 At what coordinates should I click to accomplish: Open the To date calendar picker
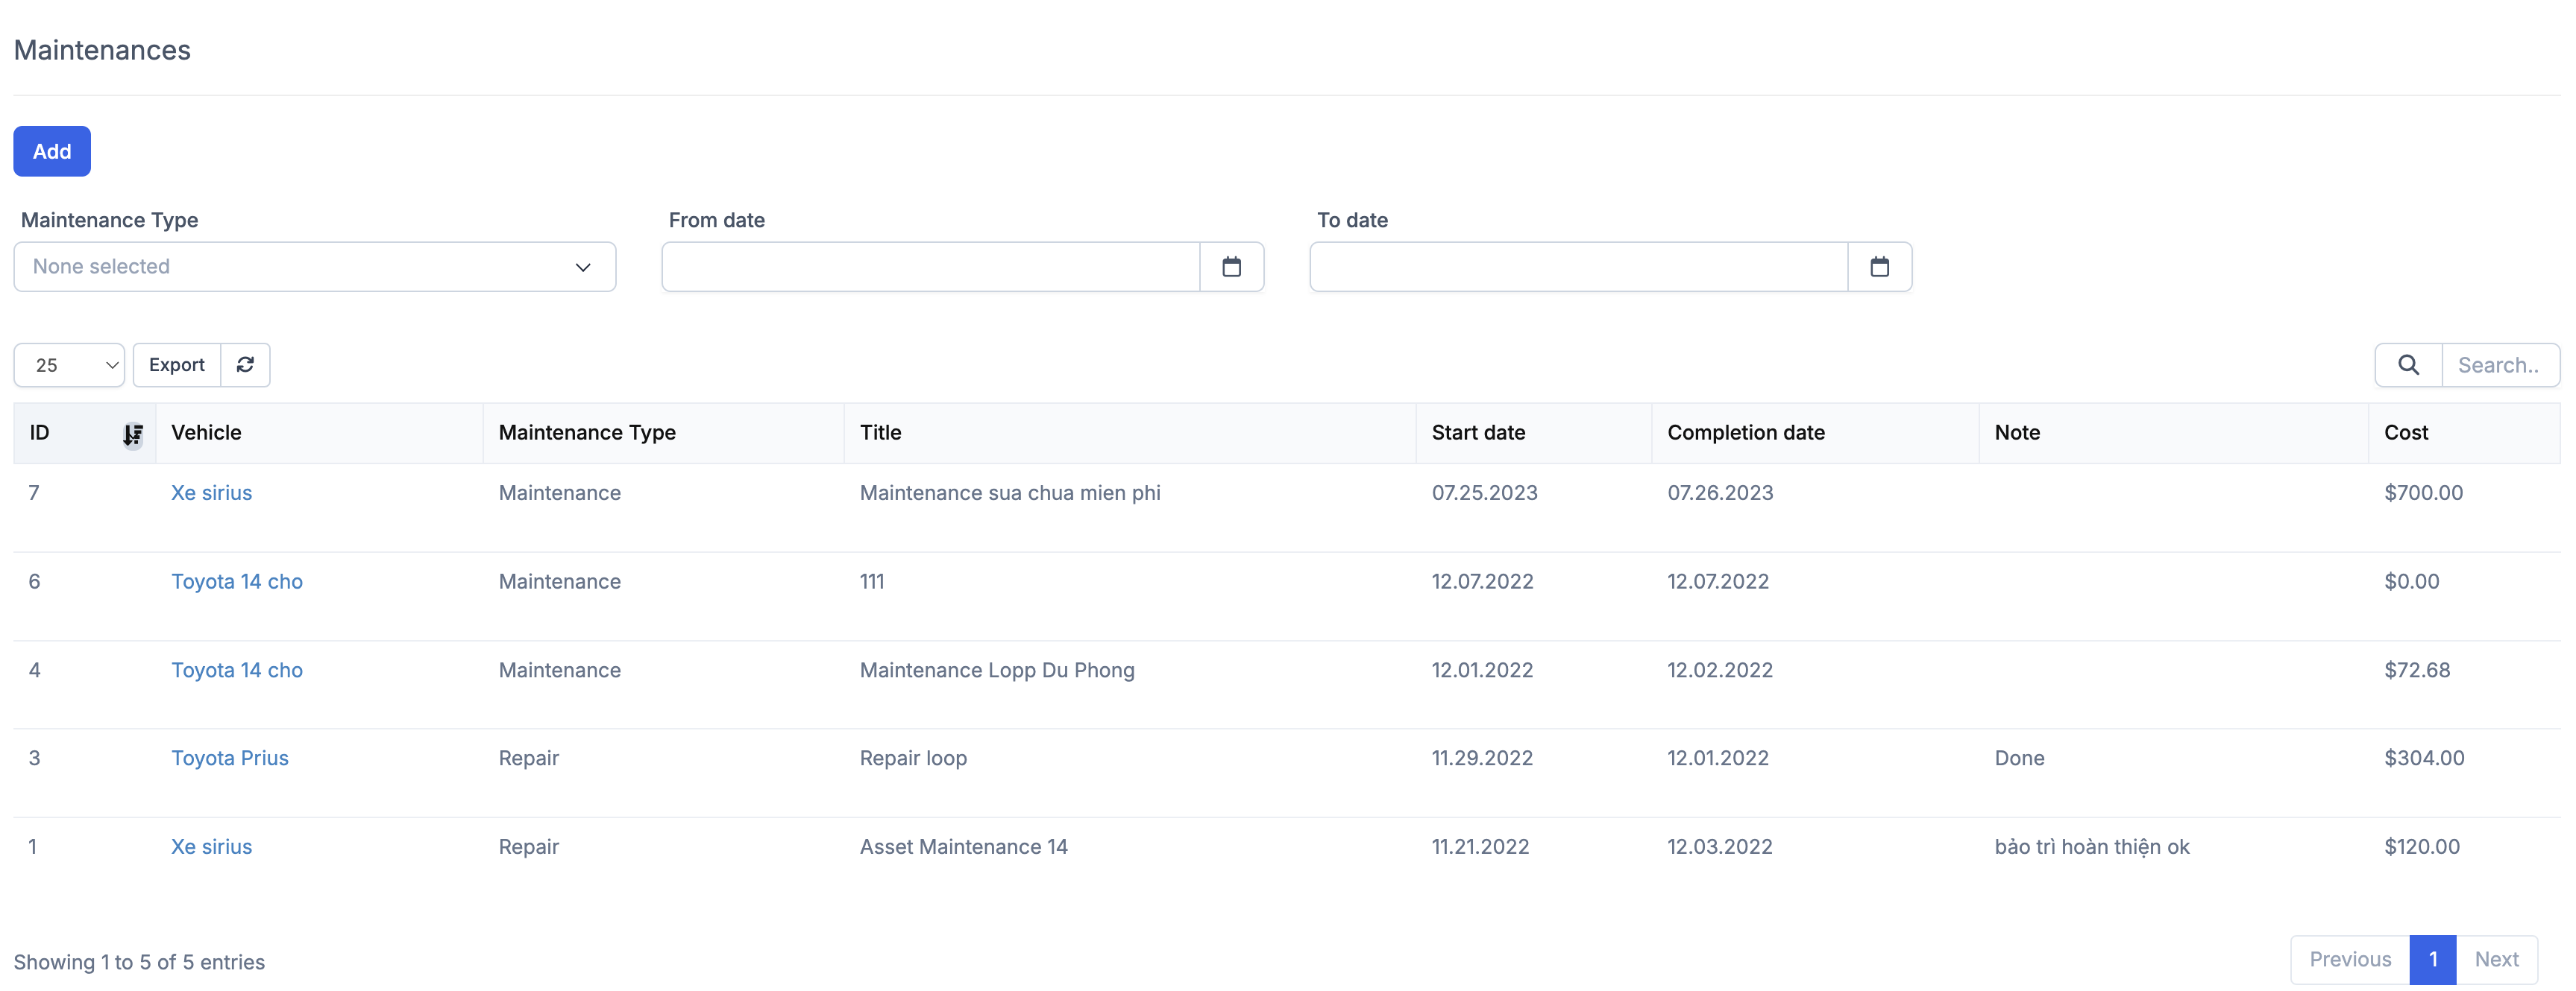(x=1879, y=267)
